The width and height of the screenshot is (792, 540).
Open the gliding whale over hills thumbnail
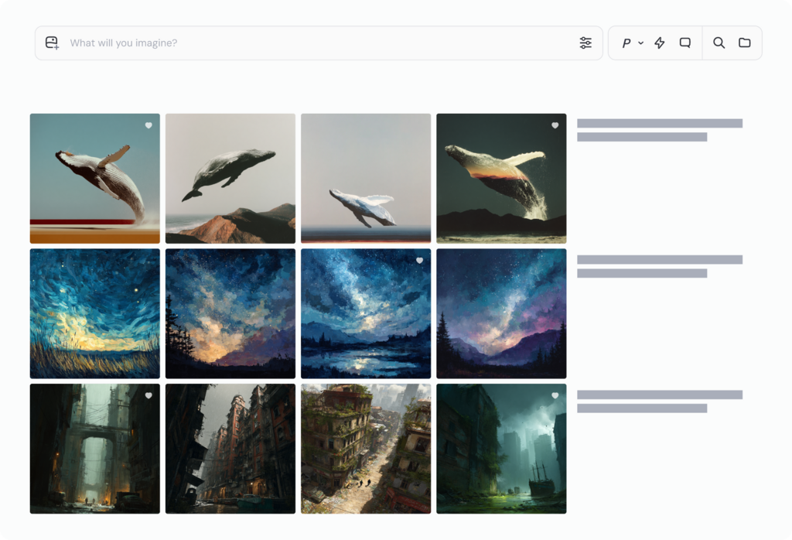[230, 178]
